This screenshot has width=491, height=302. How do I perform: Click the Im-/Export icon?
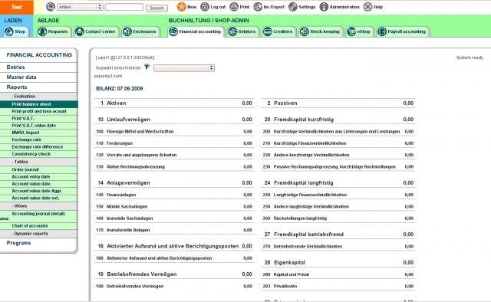click(258, 7)
